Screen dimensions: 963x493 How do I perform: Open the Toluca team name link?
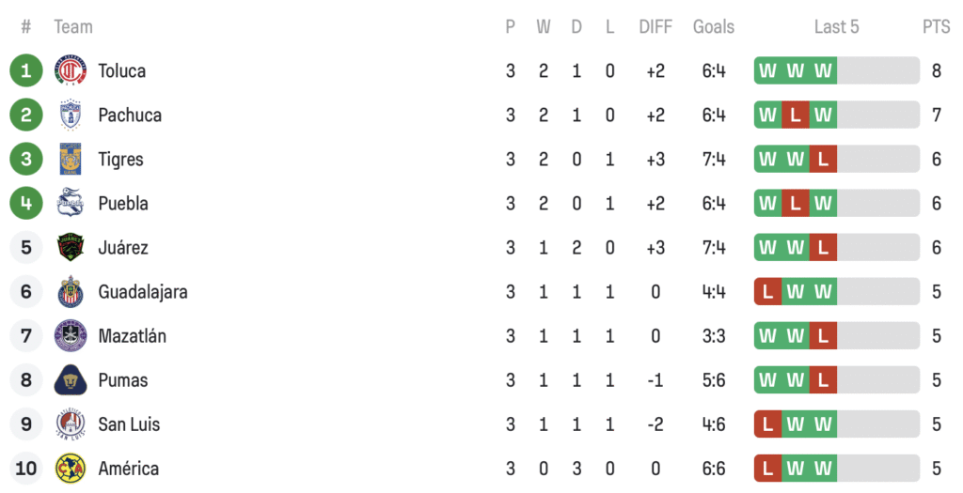click(121, 70)
